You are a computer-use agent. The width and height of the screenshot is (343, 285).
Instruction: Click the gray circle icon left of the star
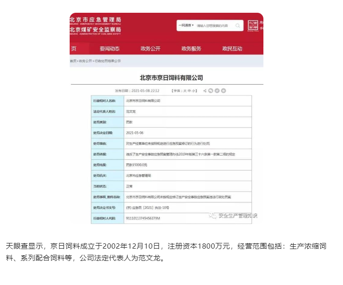(x=217, y=91)
